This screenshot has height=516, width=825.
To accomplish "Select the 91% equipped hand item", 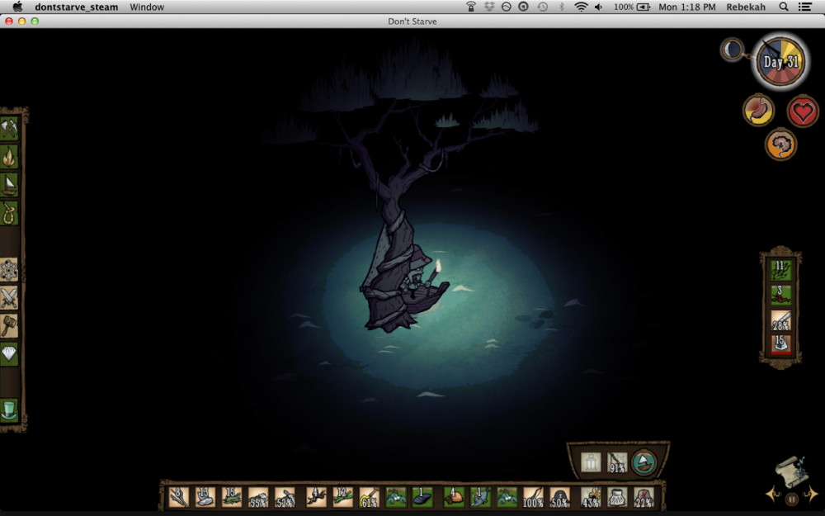I will pyautogui.click(x=617, y=462).
